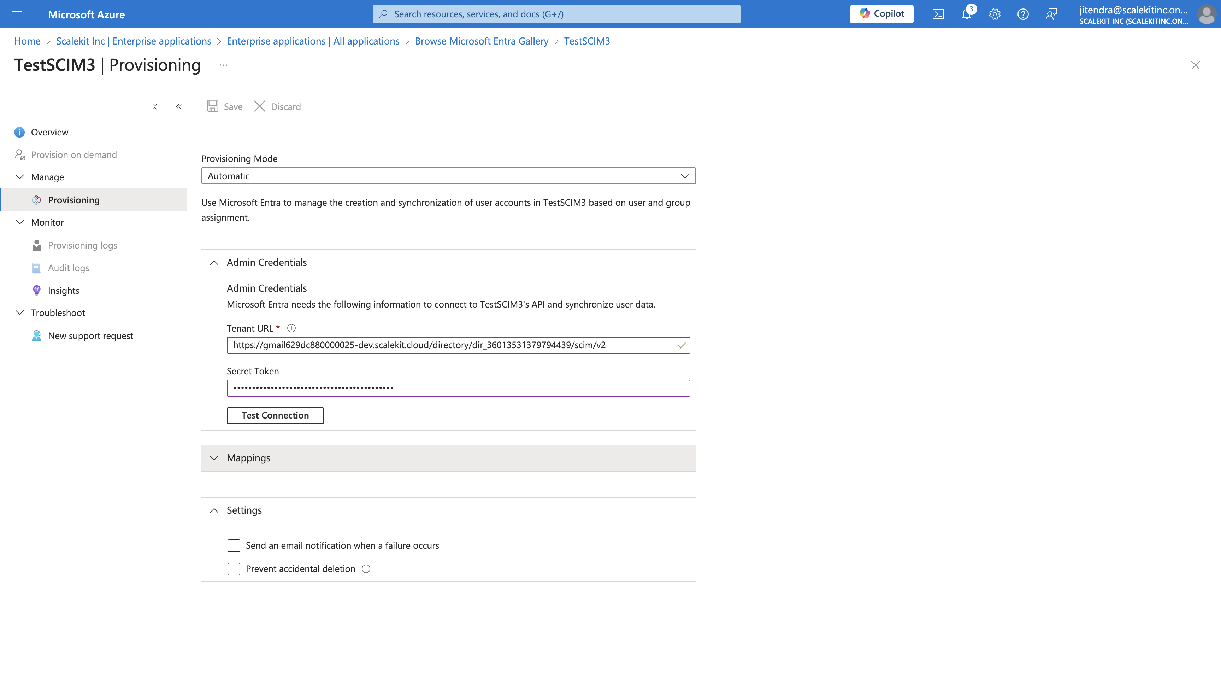Collapse the sidebar with double chevron
1221x678 pixels.
click(x=179, y=107)
